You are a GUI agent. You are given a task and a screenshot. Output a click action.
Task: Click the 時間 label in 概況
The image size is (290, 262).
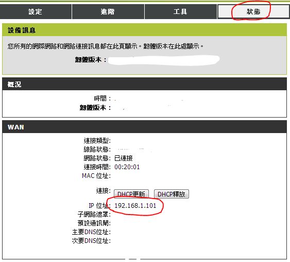click(x=103, y=99)
